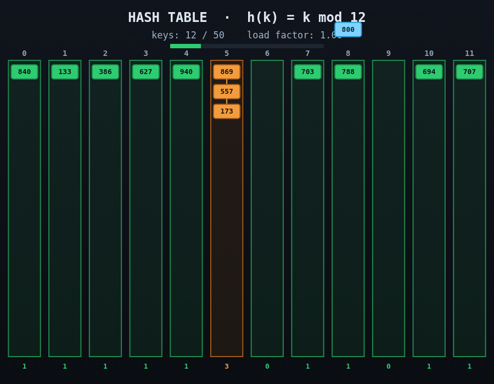Pick the 627 node in bucket 3
494x384 pixels.
coord(146,72)
